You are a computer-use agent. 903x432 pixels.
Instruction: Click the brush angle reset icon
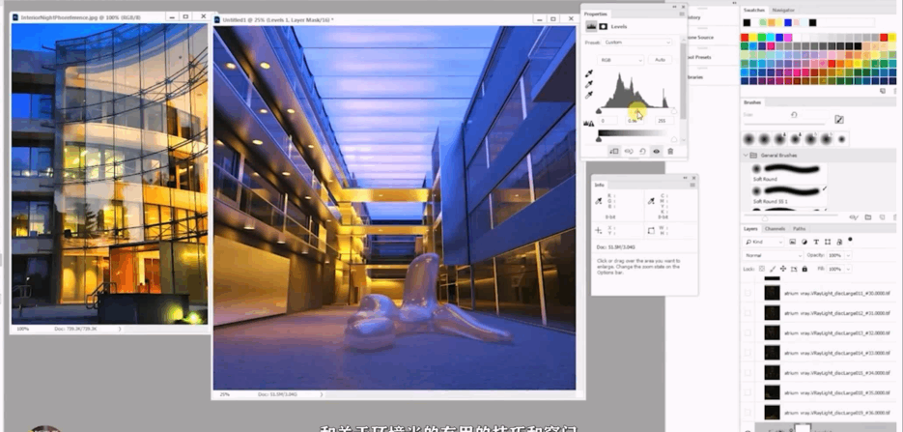[x=794, y=115]
